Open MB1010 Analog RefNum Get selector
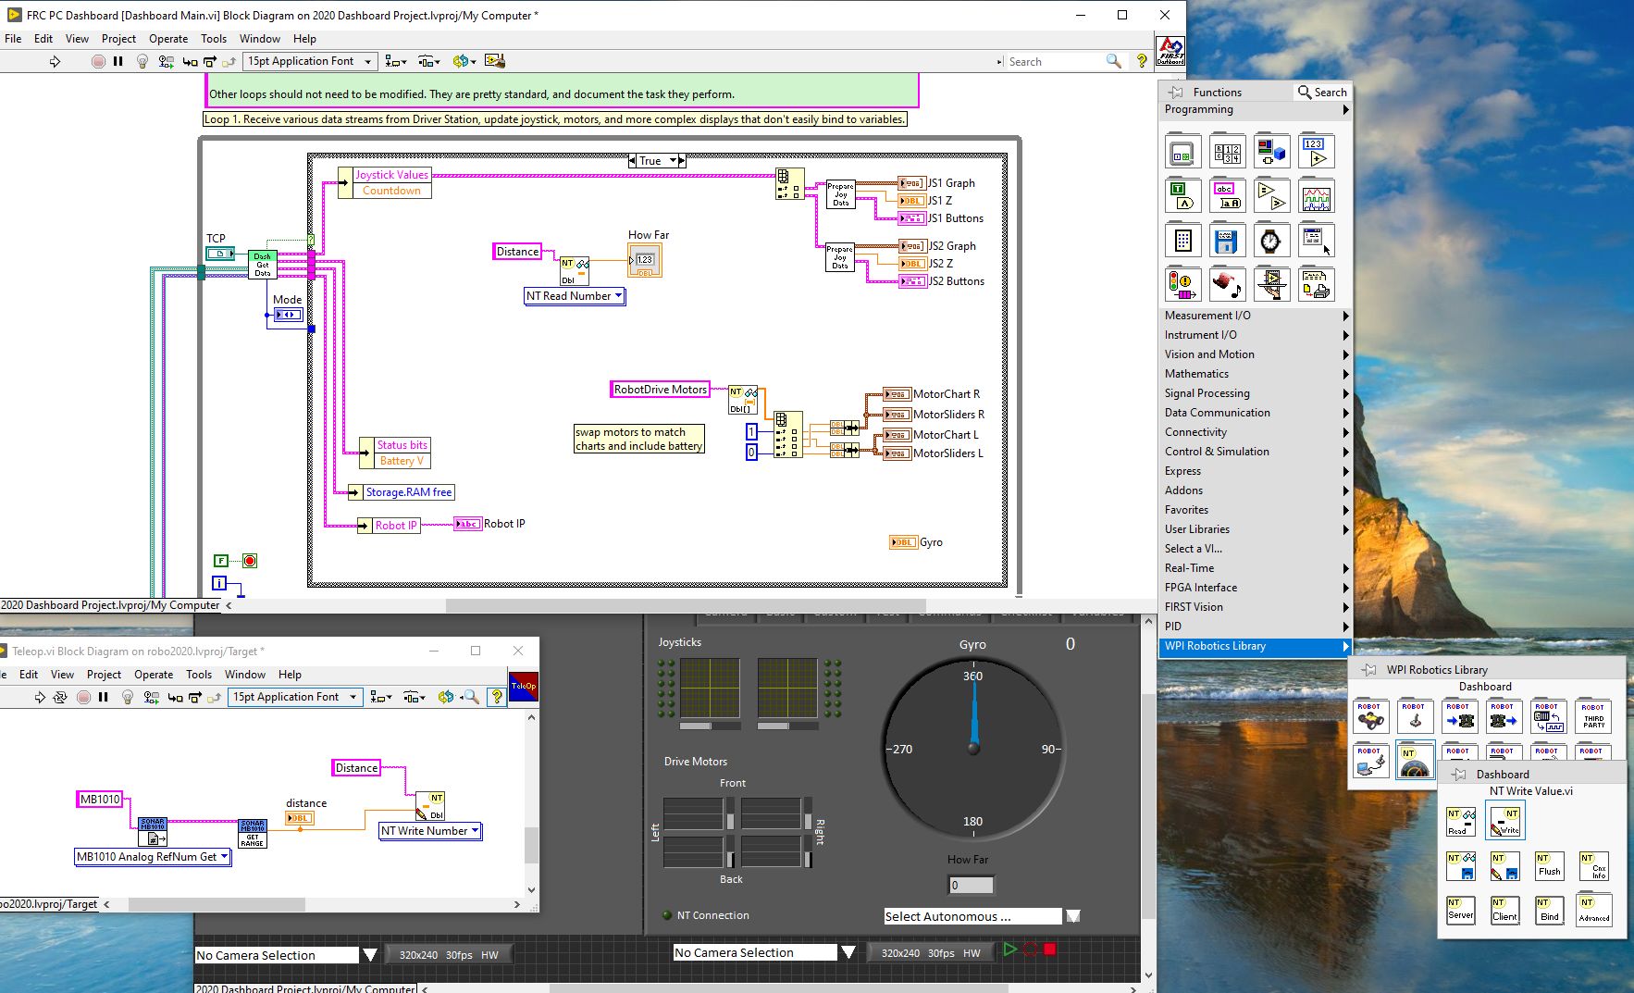The image size is (1634, 993). coord(153,857)
